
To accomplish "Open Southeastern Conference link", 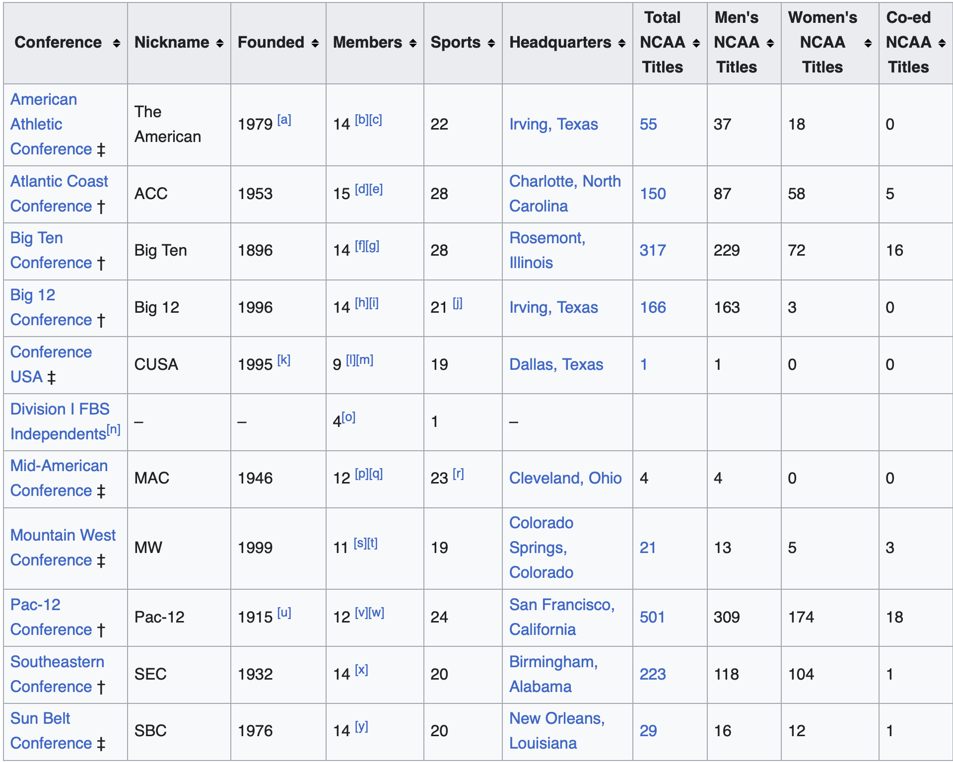I will pyautogui.click(x=57, y=674).
